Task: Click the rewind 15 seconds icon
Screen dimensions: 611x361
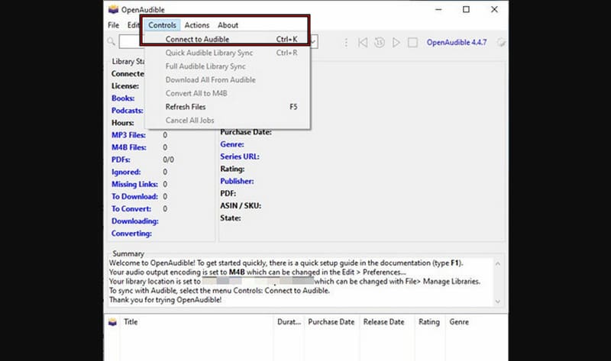Action: coord(380,43)
